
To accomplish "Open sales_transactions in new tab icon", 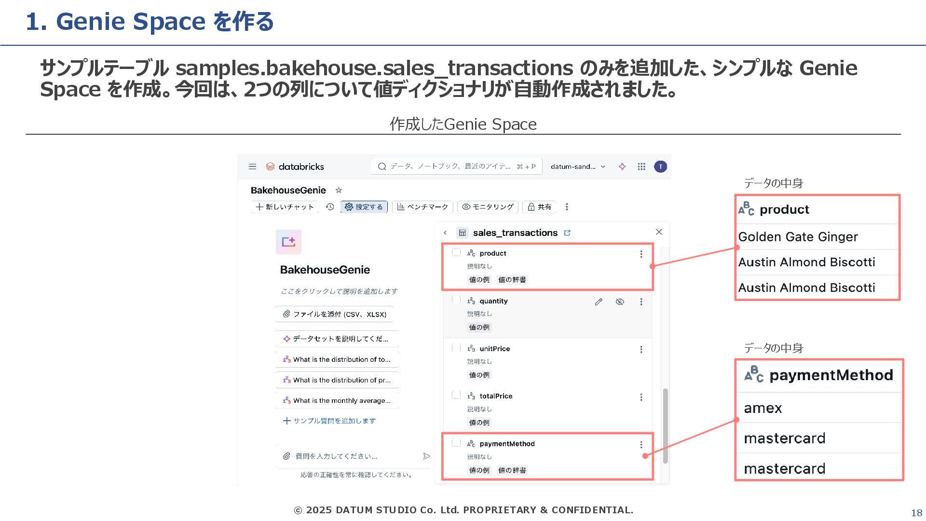I will [568, 233].
